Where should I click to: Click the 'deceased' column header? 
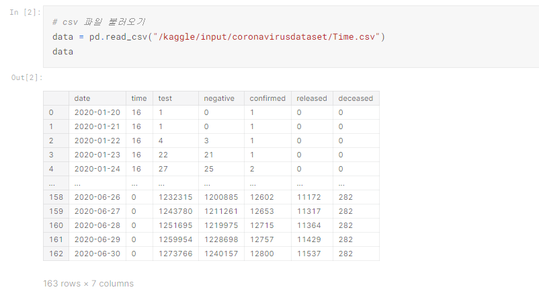pos(356,98)
